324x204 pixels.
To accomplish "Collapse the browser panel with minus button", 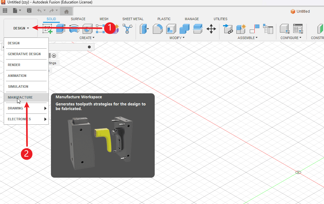I will tap(89, 47).
